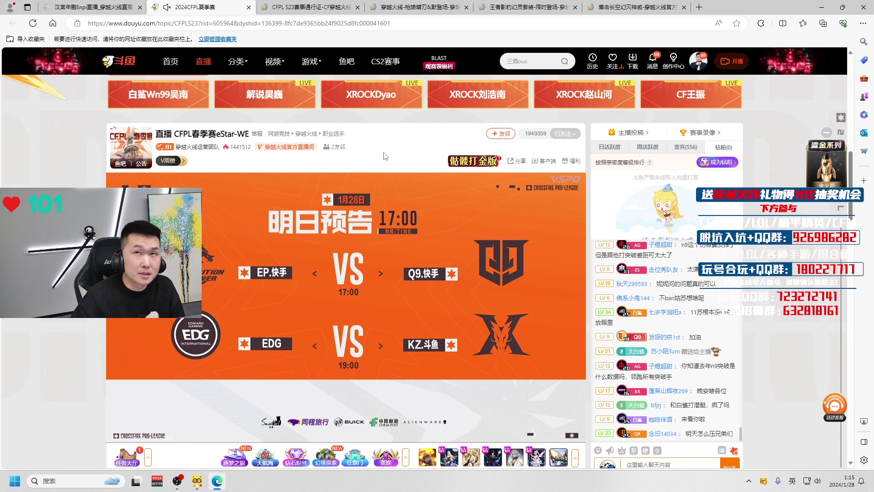The height and width of the screenshot is (492, 874).
Task: Open 创作中心 lightbulb icon
Action: (x=673, y=61)
